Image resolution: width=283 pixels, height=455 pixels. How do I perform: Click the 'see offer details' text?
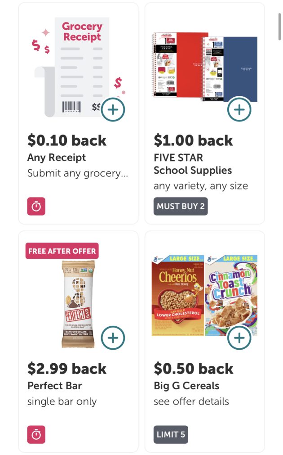(191, 401)
